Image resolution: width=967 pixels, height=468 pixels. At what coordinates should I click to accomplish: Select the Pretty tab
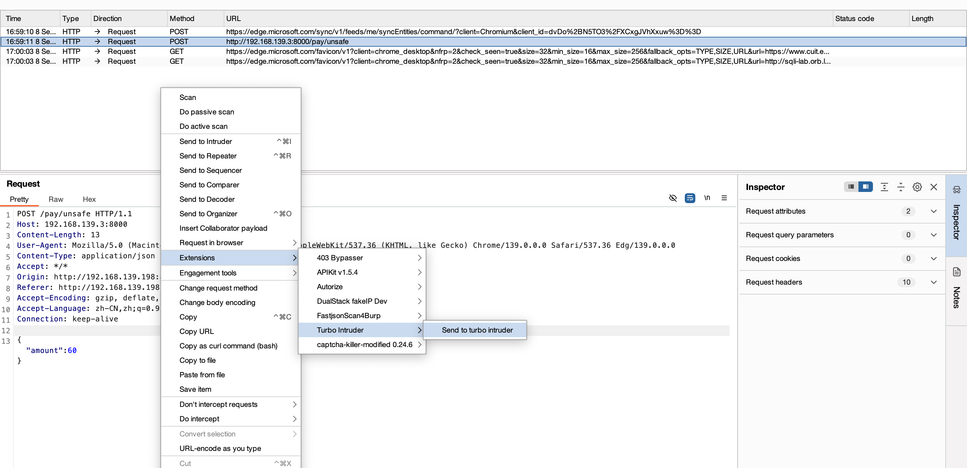(19, 199)
